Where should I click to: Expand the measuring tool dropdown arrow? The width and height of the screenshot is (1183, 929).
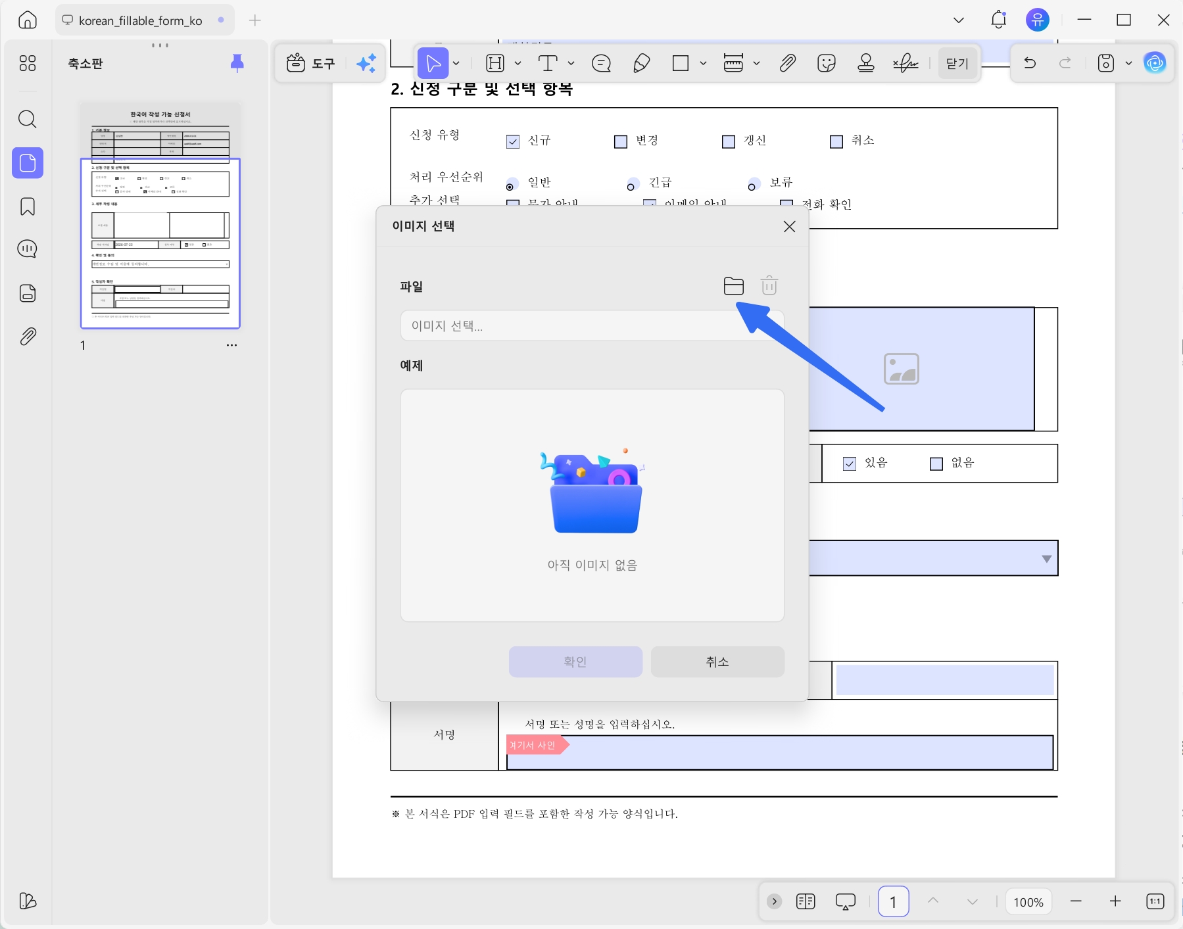coord(756,63)
